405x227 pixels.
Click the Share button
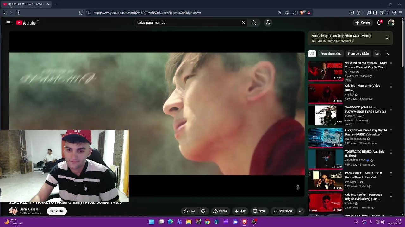(x=220, y=211)
